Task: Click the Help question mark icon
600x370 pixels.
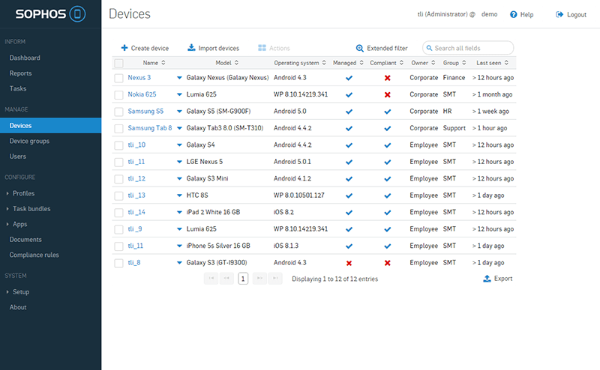Action: coord(514,14)
